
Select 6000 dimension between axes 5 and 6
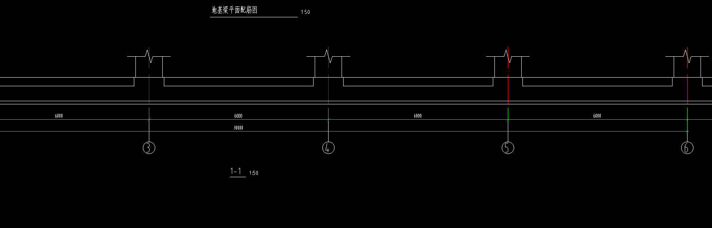tap(597, 116)
